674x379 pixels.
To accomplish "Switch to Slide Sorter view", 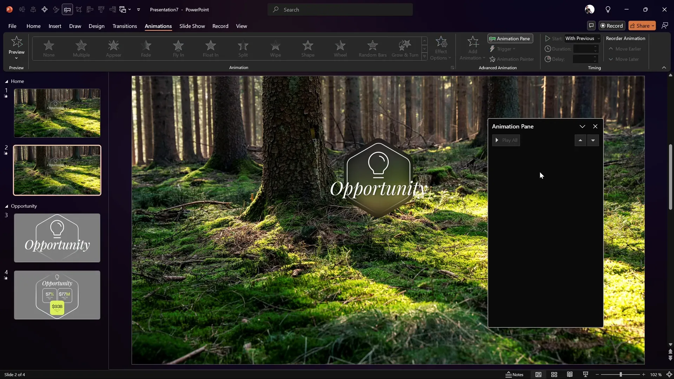I will coord(554,374).
